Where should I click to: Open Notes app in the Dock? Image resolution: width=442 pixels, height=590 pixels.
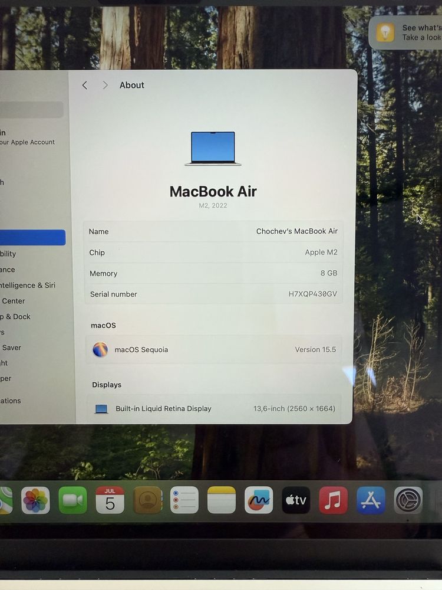pos(222,500)
